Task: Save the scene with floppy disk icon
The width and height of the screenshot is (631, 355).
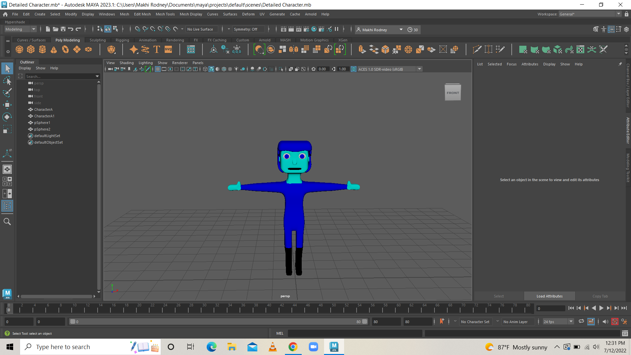Action: (x=63, y=29)
